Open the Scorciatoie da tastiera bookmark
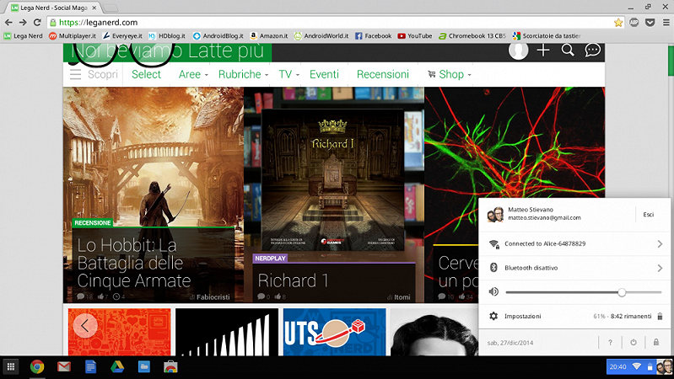The width and height of the screenshot is (674, 379). (x=547, y=36)
